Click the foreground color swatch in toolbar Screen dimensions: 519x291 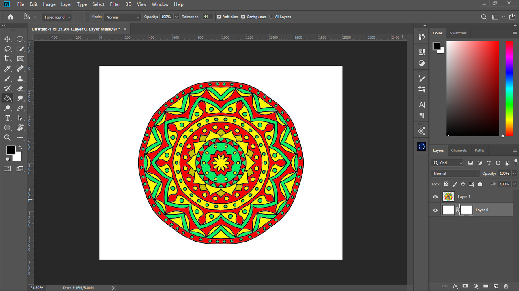pos(11,150)
